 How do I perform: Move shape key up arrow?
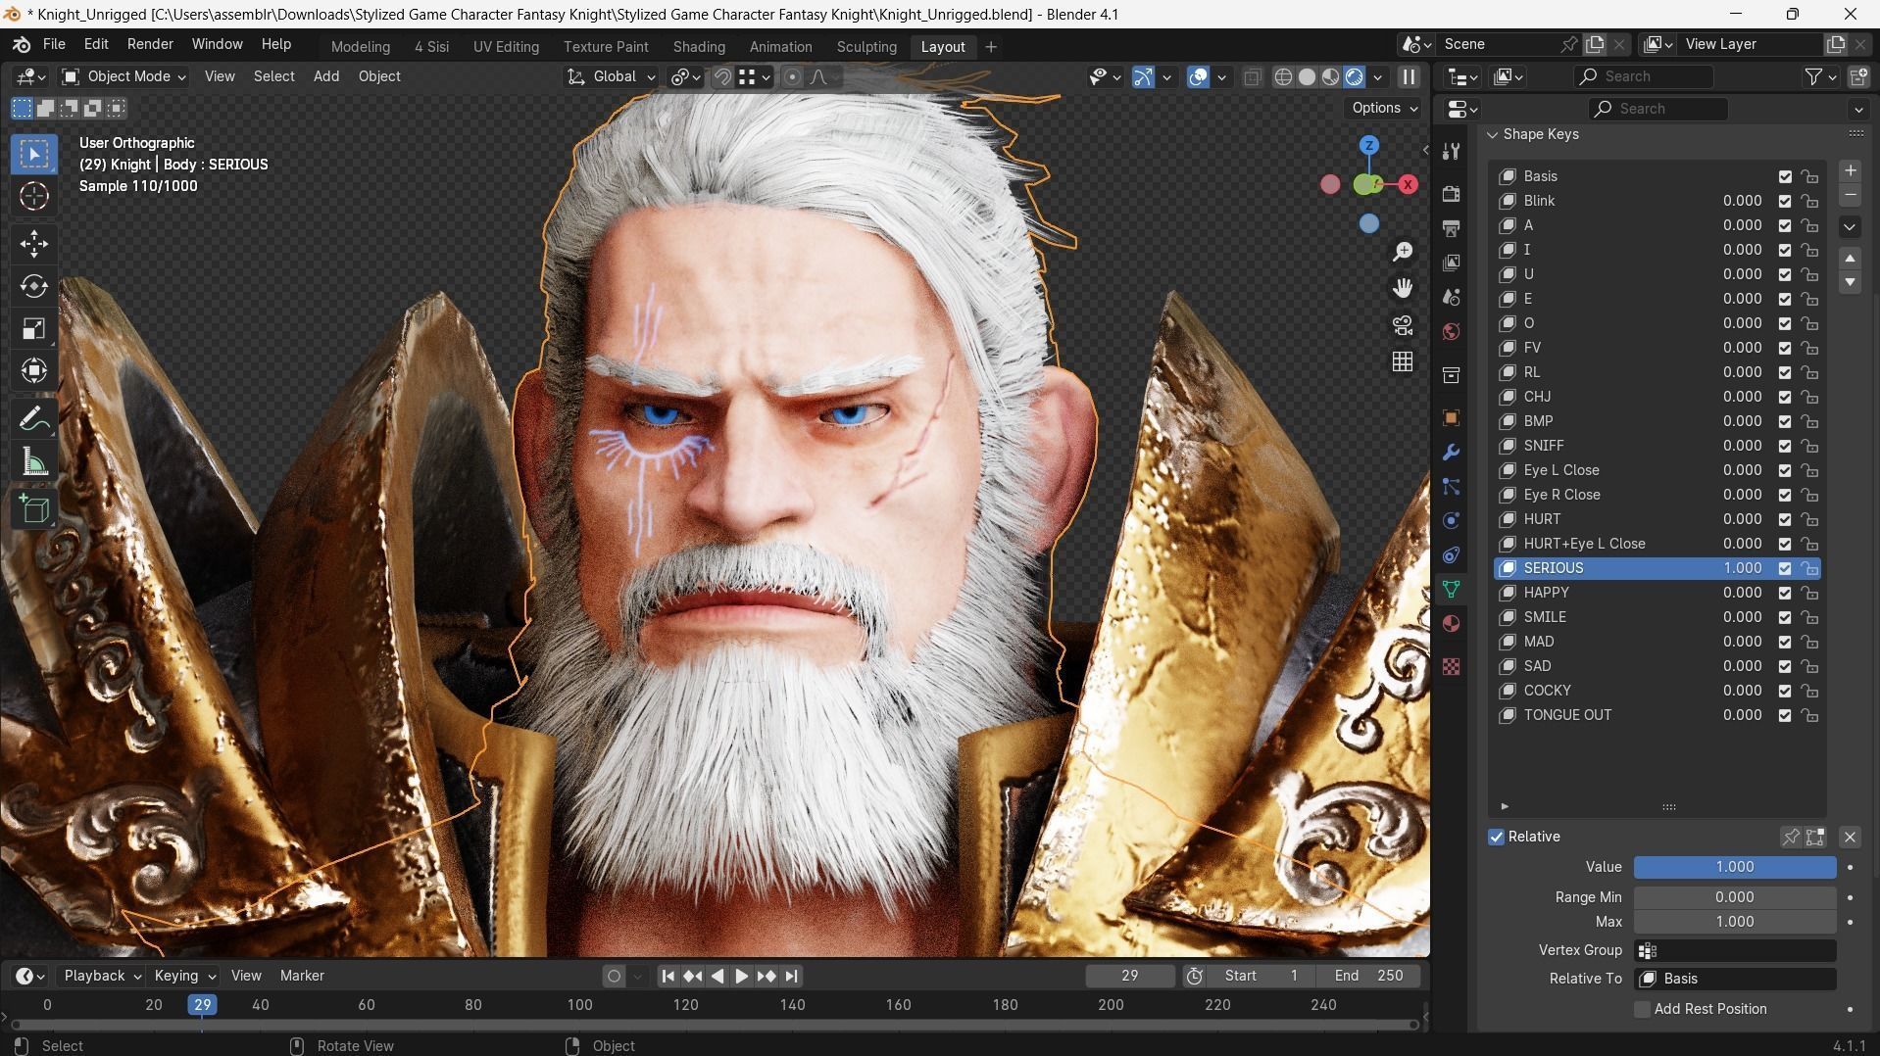coord(1850,259)
